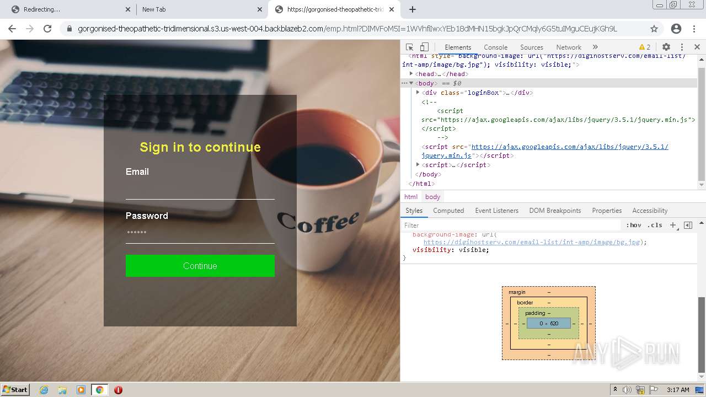This screenshot has height=397, width=706.
Task: Click the box model content size 0 × 620
Action: tap(549, 323)
